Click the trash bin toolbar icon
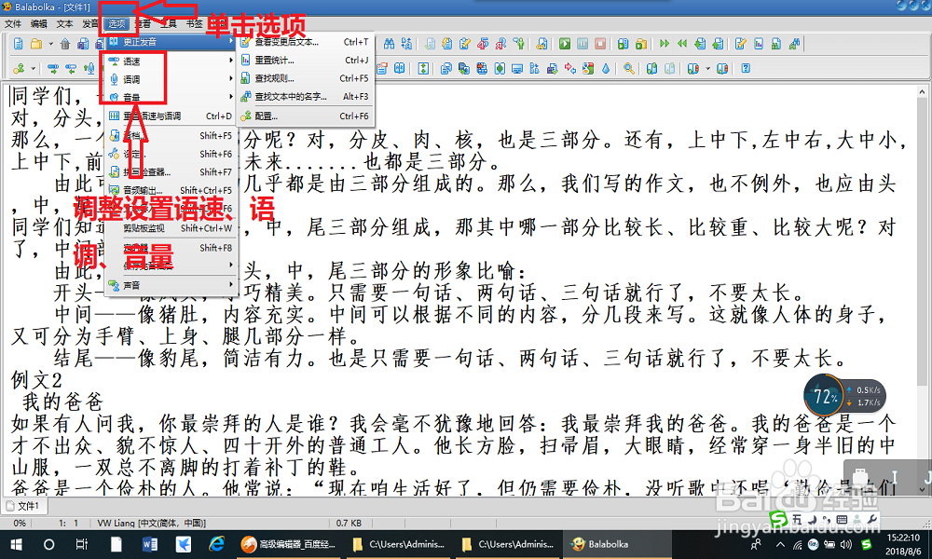This screenshot has height=559, width=932. [x=65, y=44]
